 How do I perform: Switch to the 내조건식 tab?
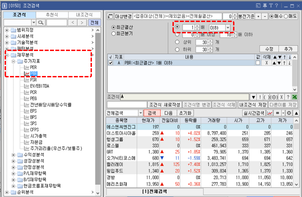pos(84,15)
